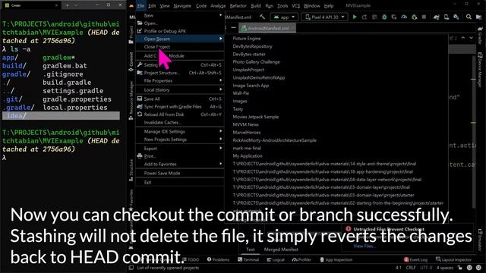Expand the New submenu in File menu

180,15
